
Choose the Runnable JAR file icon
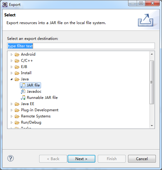[x=23, y=98]
